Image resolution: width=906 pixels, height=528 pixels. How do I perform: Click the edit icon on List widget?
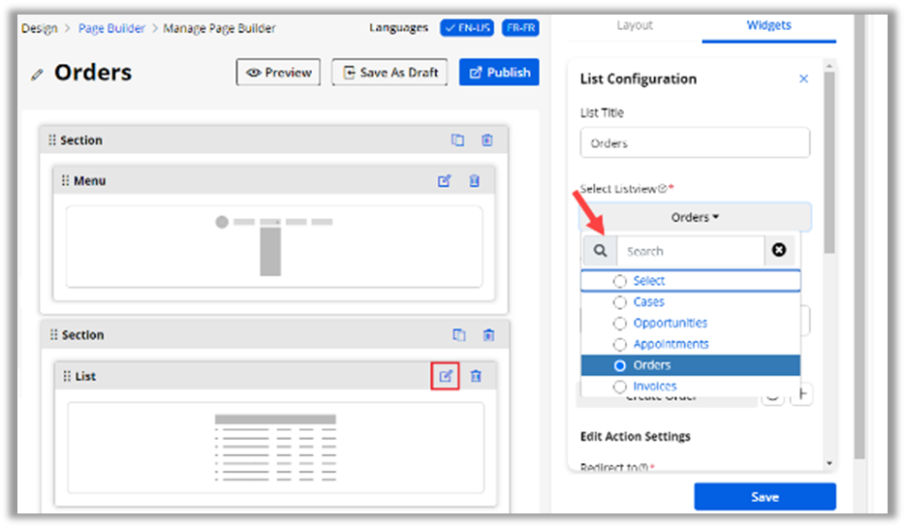(x=445, y=376)
